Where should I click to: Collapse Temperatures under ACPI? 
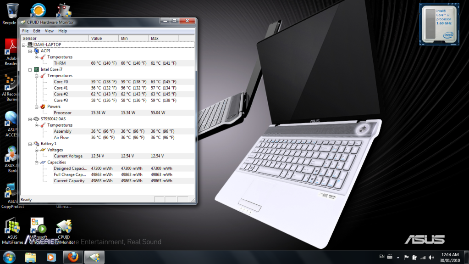pyautogui.click(x=37, y=57)
